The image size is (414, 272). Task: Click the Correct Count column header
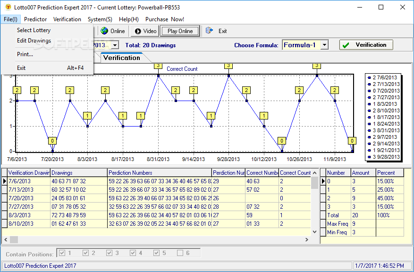click(x=295, y=173)
